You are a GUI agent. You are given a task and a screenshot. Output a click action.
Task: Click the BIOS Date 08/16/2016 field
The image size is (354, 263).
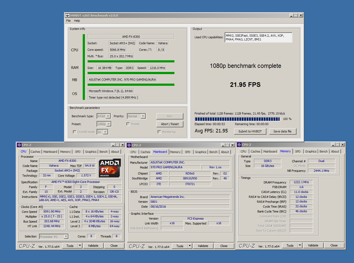pos(190,207)
